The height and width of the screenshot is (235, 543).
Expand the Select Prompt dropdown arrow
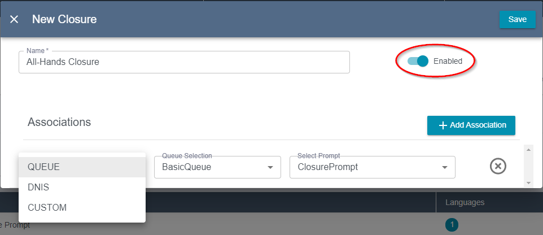(445, 167)
